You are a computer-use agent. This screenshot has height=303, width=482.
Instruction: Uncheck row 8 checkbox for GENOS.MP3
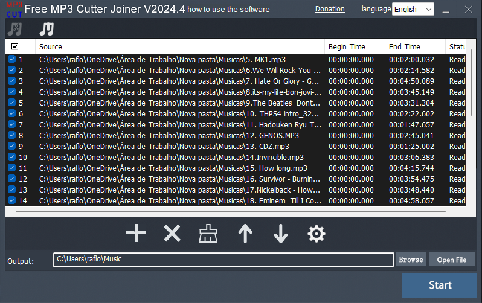pyautogui.click(x=11, y=135)
